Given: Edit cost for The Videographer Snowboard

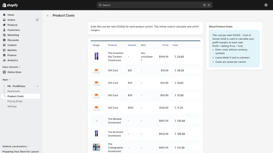Looking at the screenshot, I should pyautogui.click(x=186, y=148).
